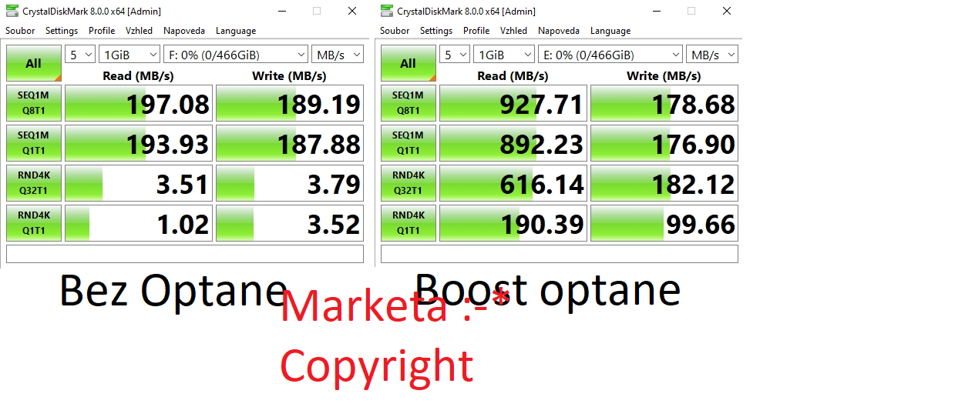
Task: Open Profile menu in left window
Action: (x=102, y=31)
